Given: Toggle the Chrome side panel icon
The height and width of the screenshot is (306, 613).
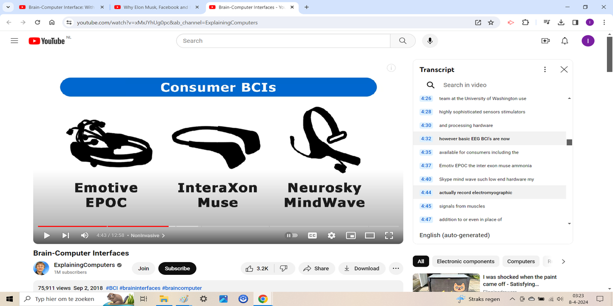Looking at the screenshot, I should click(575, 22).
